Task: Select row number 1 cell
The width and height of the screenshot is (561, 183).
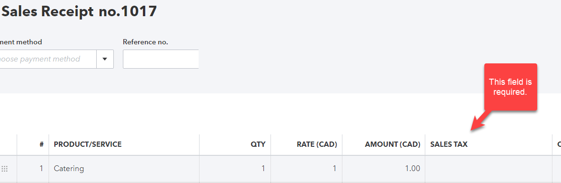Action: click(x=33, y=169)
